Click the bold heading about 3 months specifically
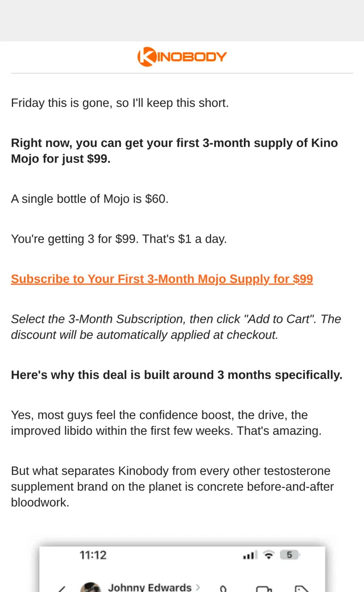The height and width of the screenshot is (592, 364). pyautogui.click(x=176, y=375)
